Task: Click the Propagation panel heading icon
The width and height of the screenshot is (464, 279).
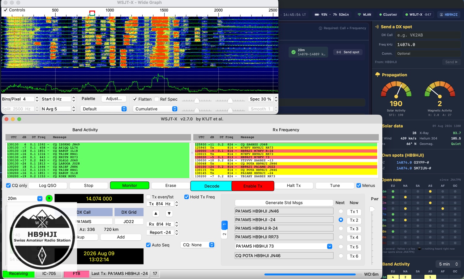Action: 378,75
